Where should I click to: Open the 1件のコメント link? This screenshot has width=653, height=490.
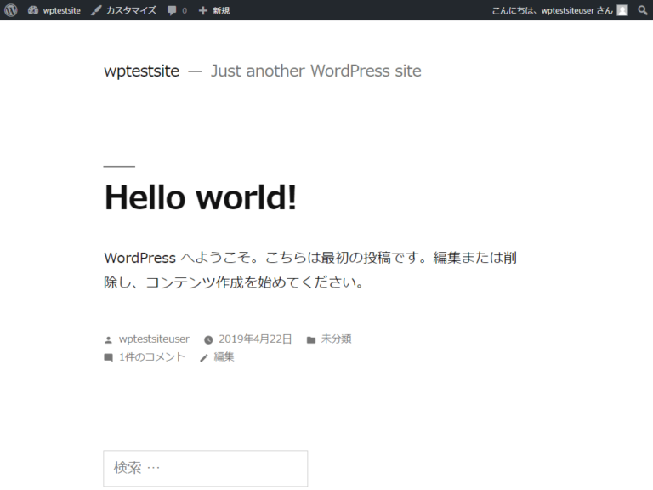click(x=151, y=357)
